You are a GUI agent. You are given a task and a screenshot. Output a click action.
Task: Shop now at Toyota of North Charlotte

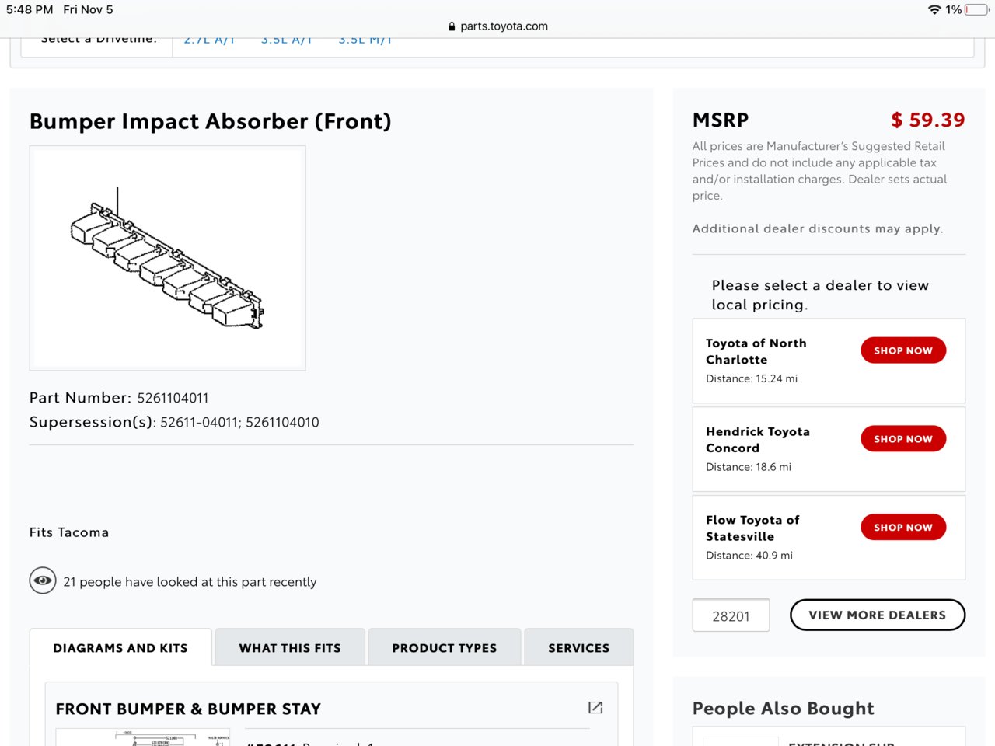(903, 350)
